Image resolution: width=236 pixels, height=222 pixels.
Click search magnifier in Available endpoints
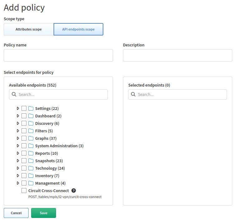(x=14, y=94)
